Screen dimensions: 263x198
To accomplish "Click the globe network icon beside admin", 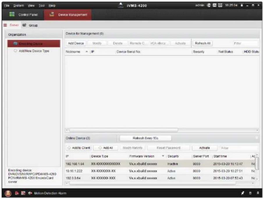I will [209, 5].
